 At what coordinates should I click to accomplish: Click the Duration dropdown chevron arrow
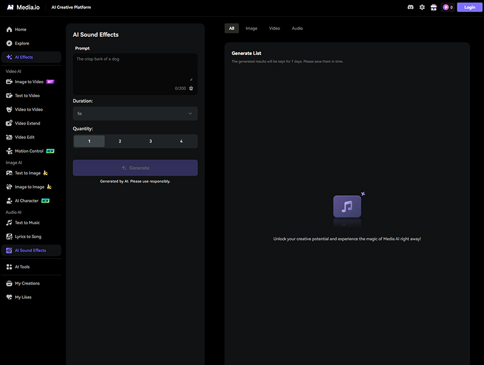[190, 114]
